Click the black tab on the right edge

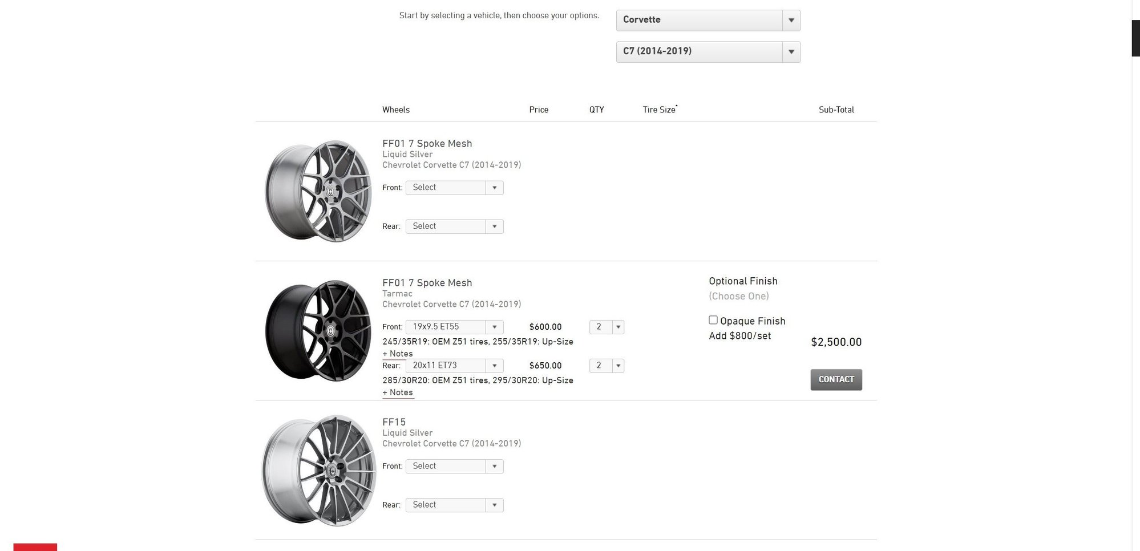click(x=1135, y=37)
